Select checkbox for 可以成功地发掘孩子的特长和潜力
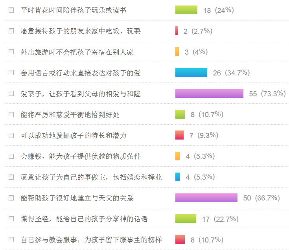This screenshot has width=289, height=250. (11, 135)
